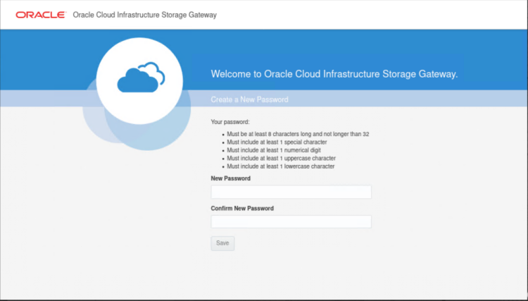Select the uppercase character requirement line
This screenshot has width=528, height=301.
281,159
